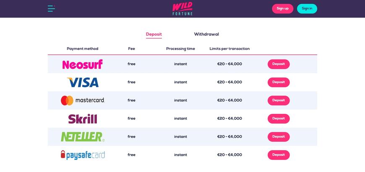
Task: Deposit via Neteller button
Action: (279, 137)
